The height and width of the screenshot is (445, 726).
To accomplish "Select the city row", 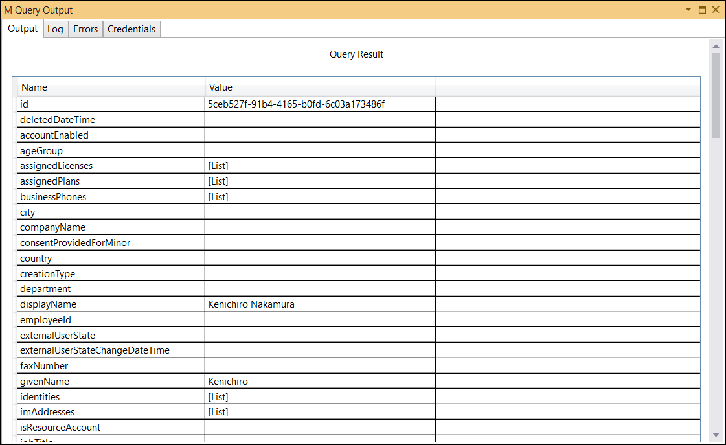I will 359,212.
